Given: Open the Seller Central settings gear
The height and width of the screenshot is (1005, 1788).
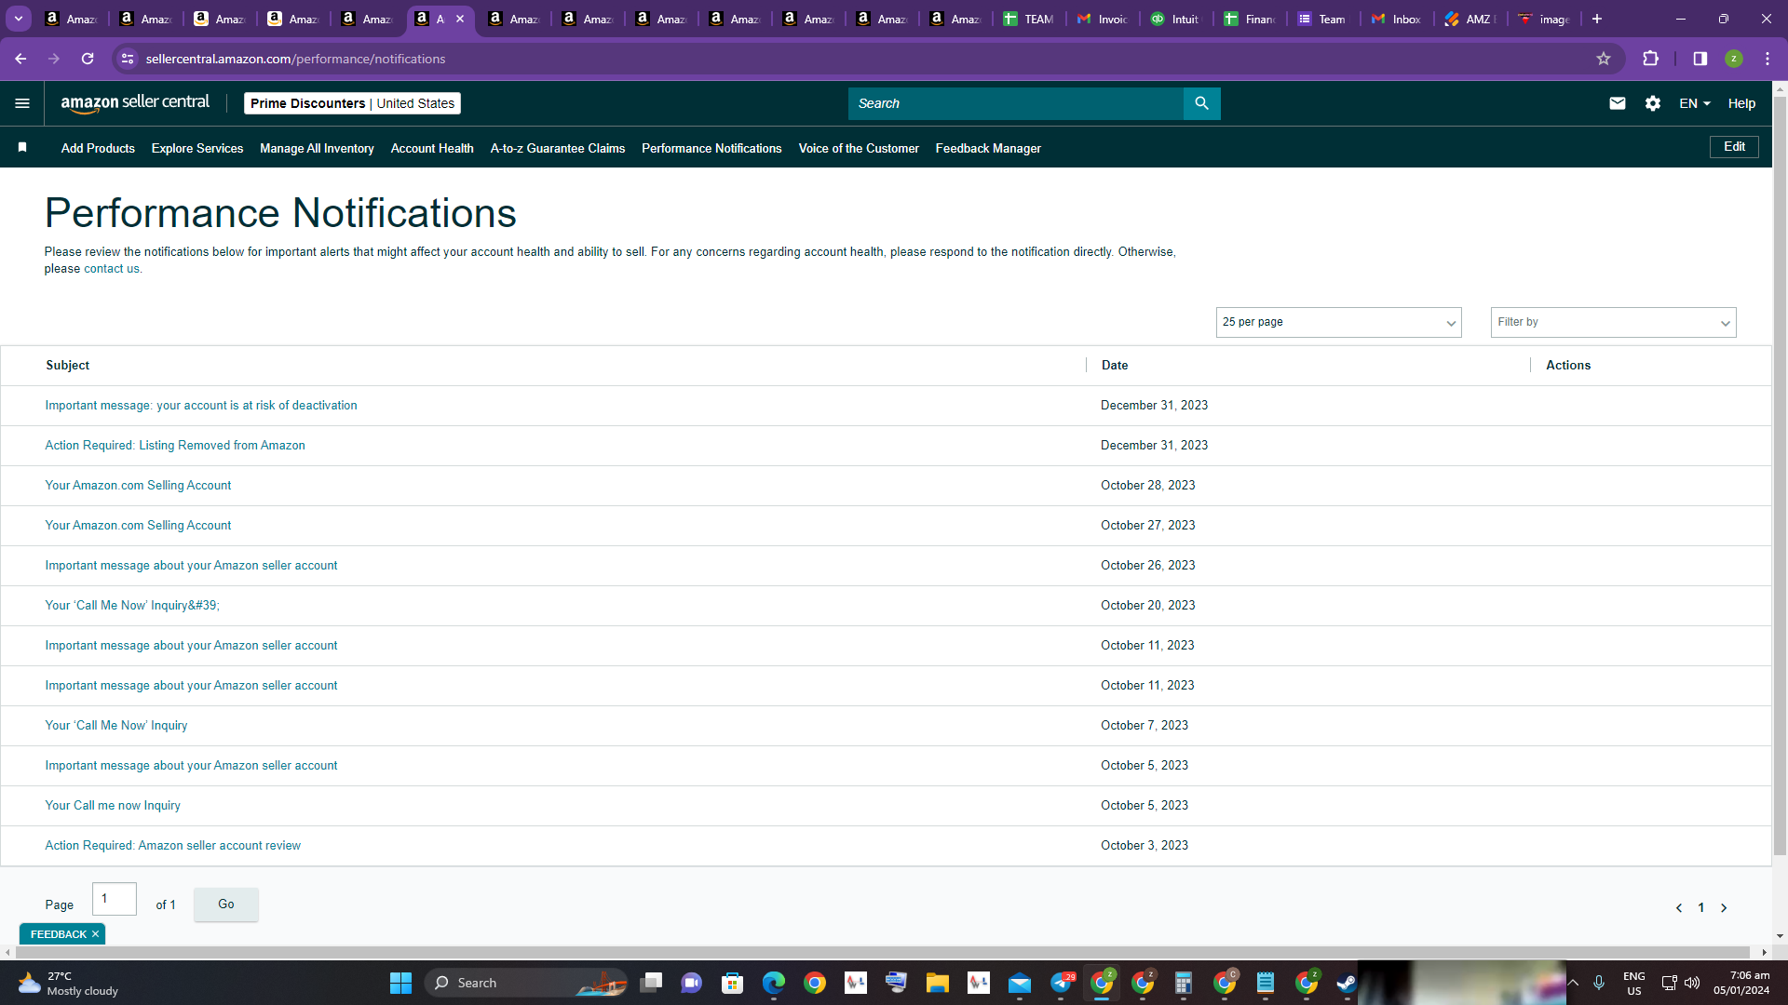Looking at the screenshot, I should pyautogui.click(x=1653, y=103).
